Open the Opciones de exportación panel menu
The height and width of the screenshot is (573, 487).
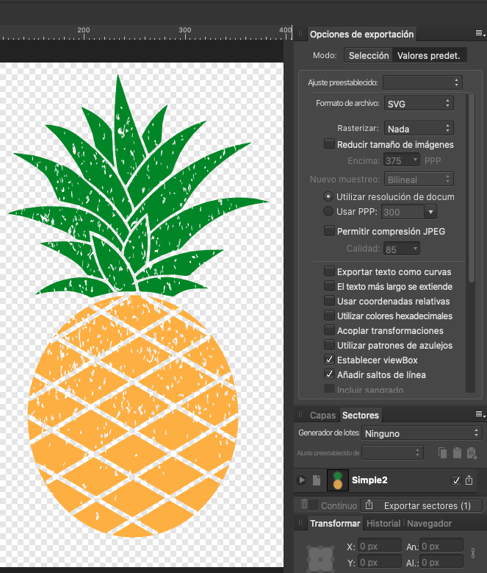tap(480, 33)
